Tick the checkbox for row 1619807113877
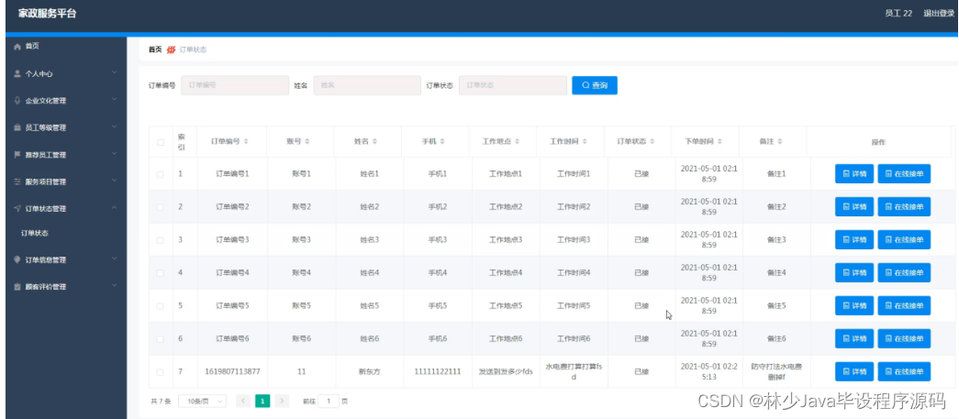 click(161, 372)
